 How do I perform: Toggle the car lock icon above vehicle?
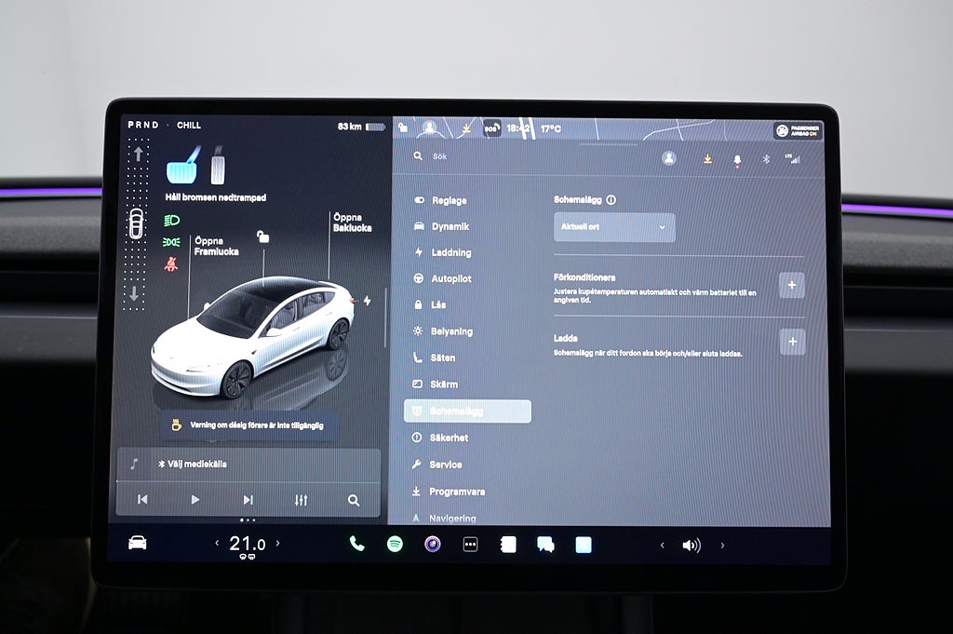[262, 237]
